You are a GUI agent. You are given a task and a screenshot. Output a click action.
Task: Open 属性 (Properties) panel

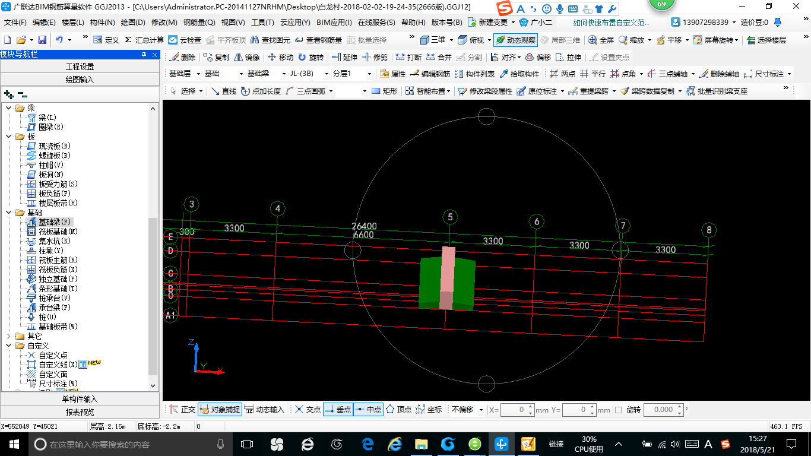392,74
